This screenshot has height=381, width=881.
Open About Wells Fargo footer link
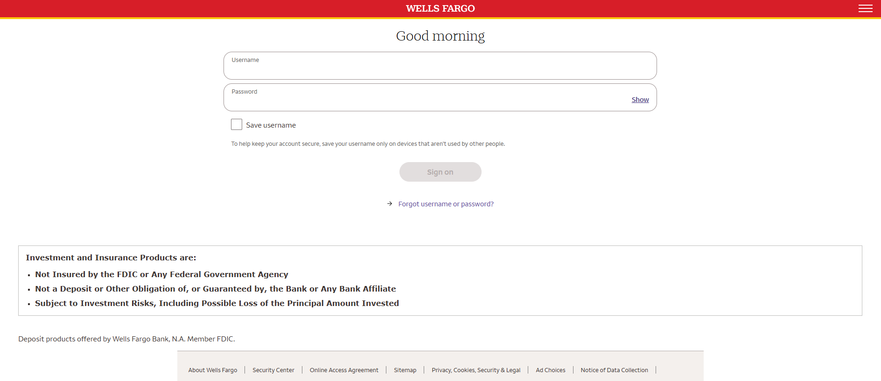213,370
